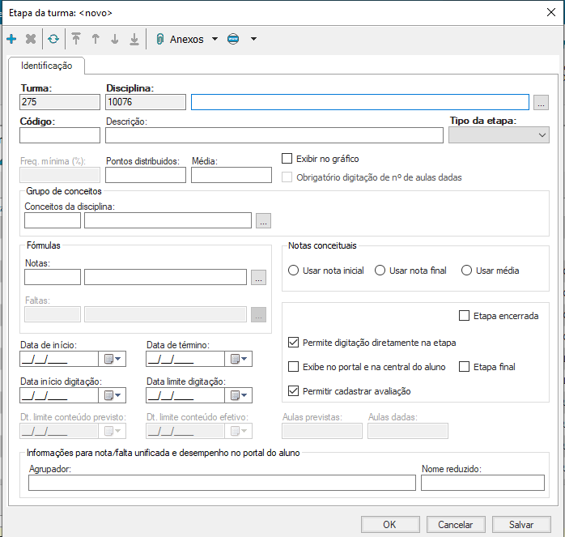Select the Usar nota final radio option
This screenshot has width=565, height=537.
tap(380, 271)
